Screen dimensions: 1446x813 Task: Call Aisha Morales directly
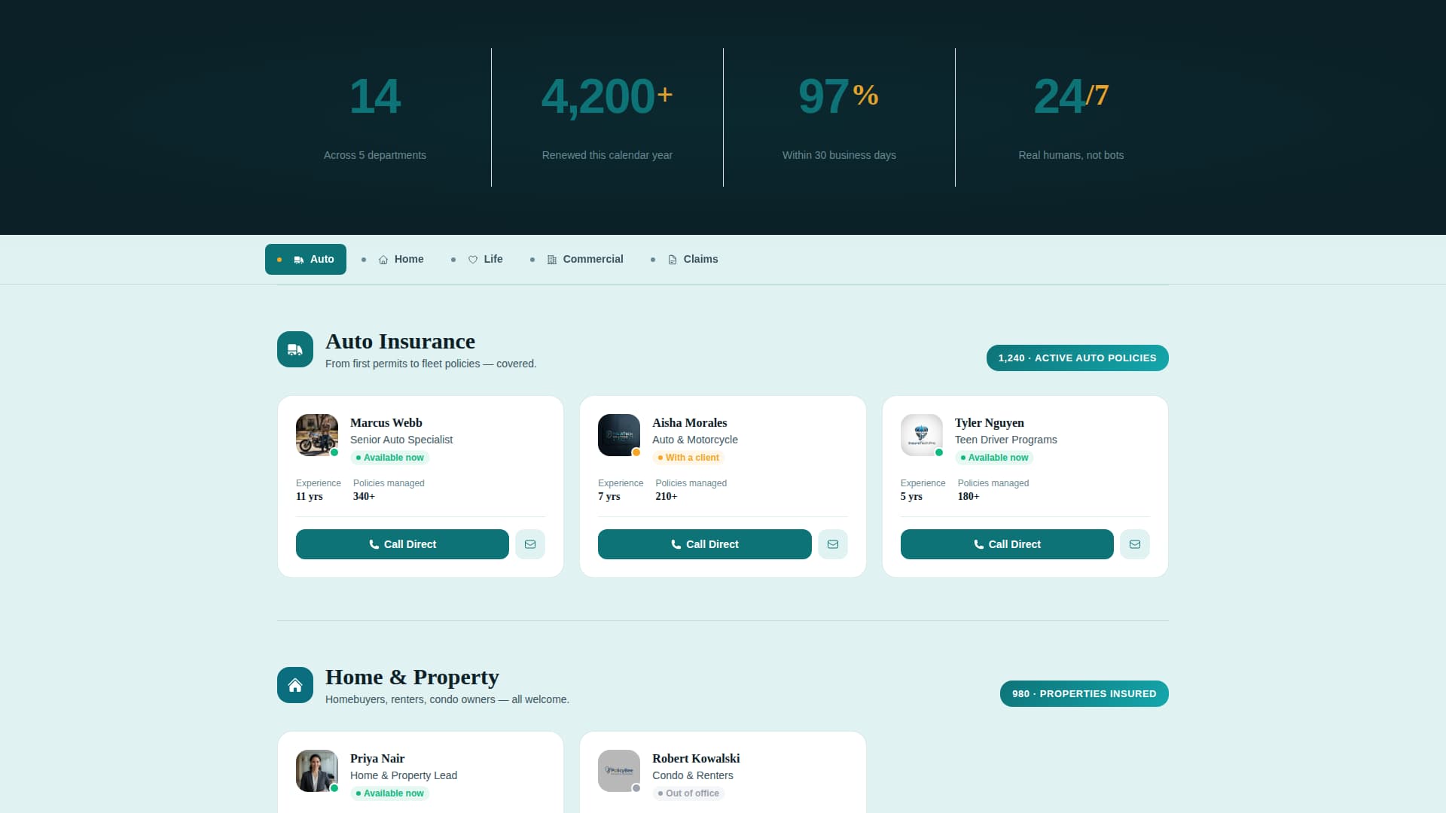[705, 544]
